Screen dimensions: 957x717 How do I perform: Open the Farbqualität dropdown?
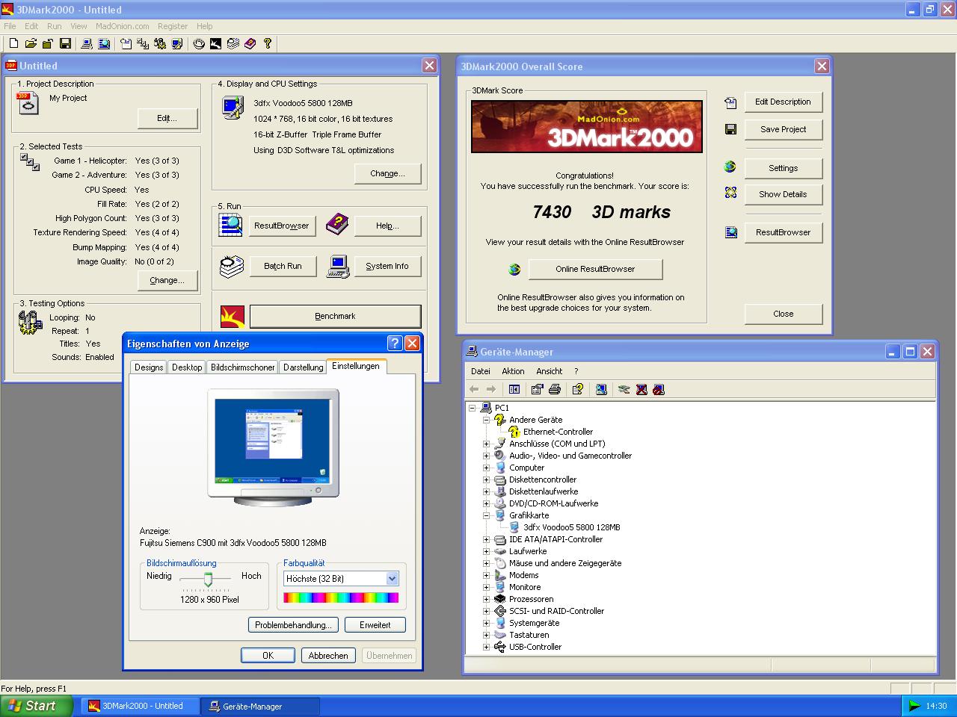coord(392,579)
